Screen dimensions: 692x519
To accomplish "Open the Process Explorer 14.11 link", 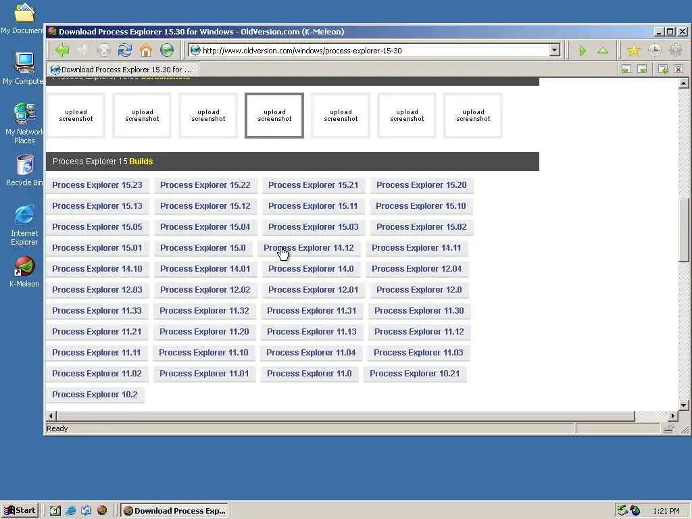I will point(416,247).
